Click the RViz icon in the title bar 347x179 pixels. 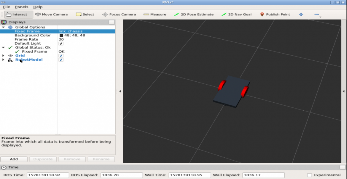(x=3, y=2)
